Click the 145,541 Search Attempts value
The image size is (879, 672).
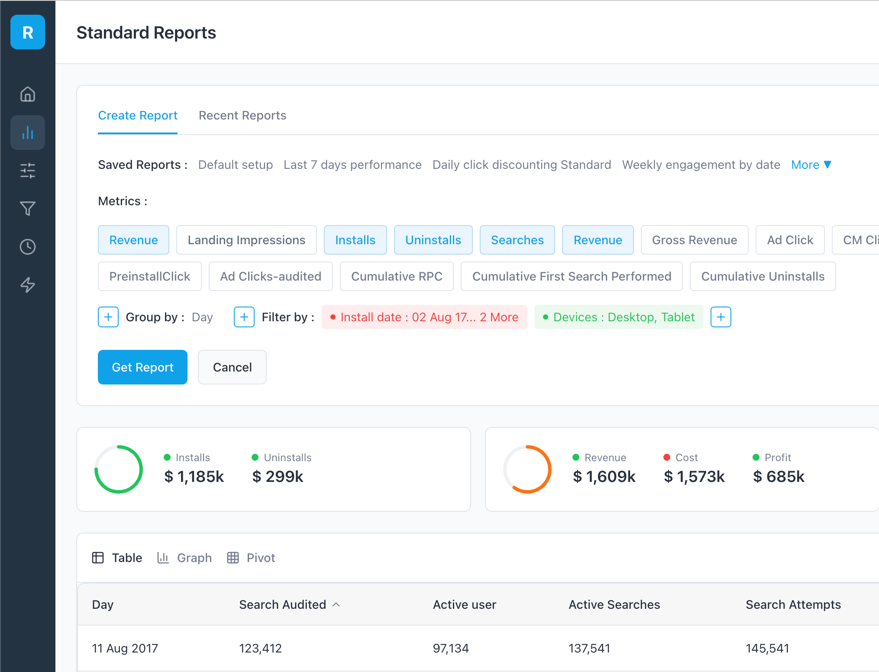click(x=767, y=648)
